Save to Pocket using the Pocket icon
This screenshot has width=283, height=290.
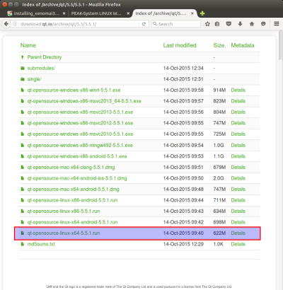click(x=229, y=24)
